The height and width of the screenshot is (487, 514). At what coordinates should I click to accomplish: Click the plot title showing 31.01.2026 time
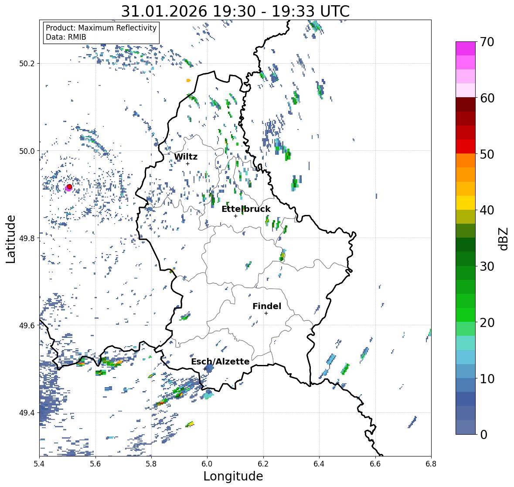235,11
